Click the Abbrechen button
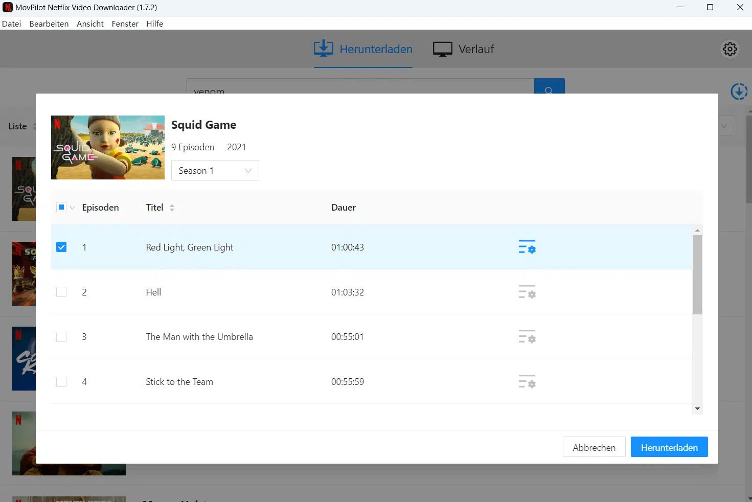This screenshot has width=752, height=502. click(594, 447)
